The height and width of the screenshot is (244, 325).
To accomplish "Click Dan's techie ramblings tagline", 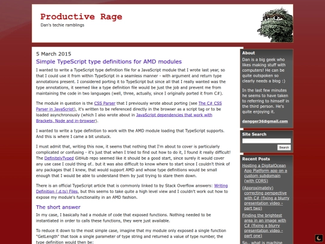I will click(63, 25).
